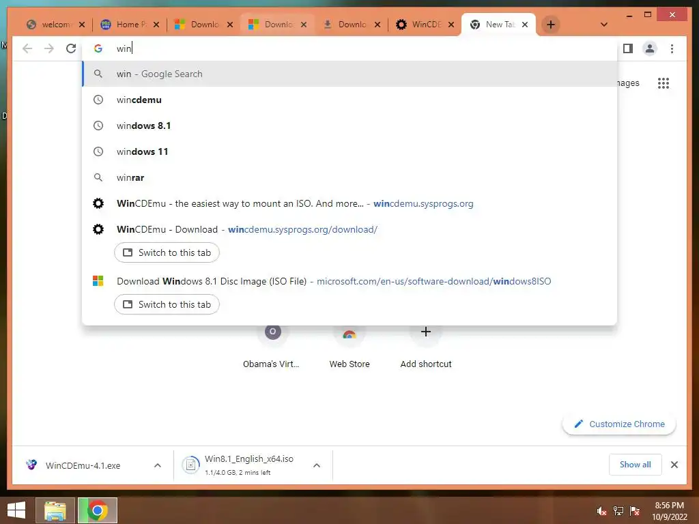The image size is (699, 524).
Task: Click the taskbar clock showing 8:56 PM
Action: pos(670,511)
